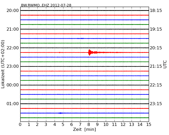The height and width of the screenshot is (135, 169).
Task: Click the large red seismic burst near minute 8
Action: pos(93,52)
